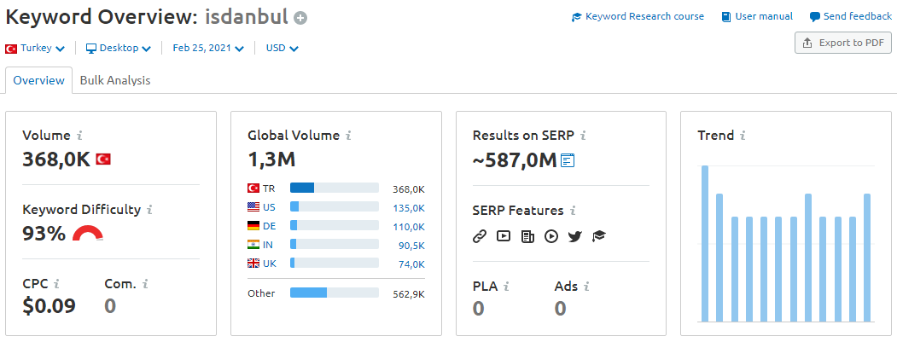Click the tallest first bar in Trend chart
Screen dimensions: 897x342
click(x=705, y=244)
